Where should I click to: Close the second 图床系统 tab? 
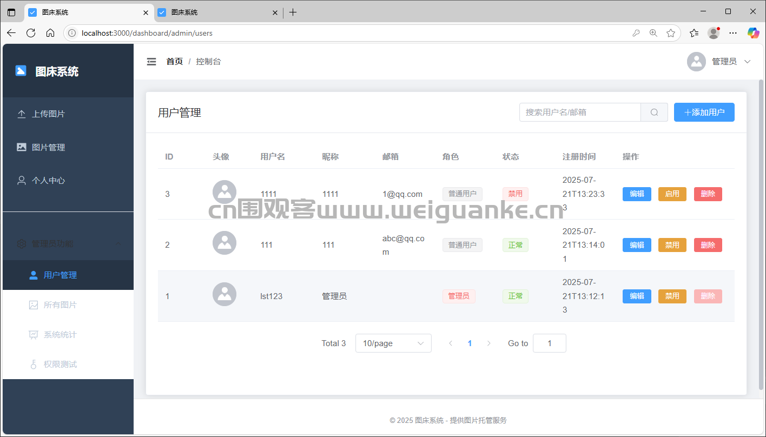click(x=275, y=12)
